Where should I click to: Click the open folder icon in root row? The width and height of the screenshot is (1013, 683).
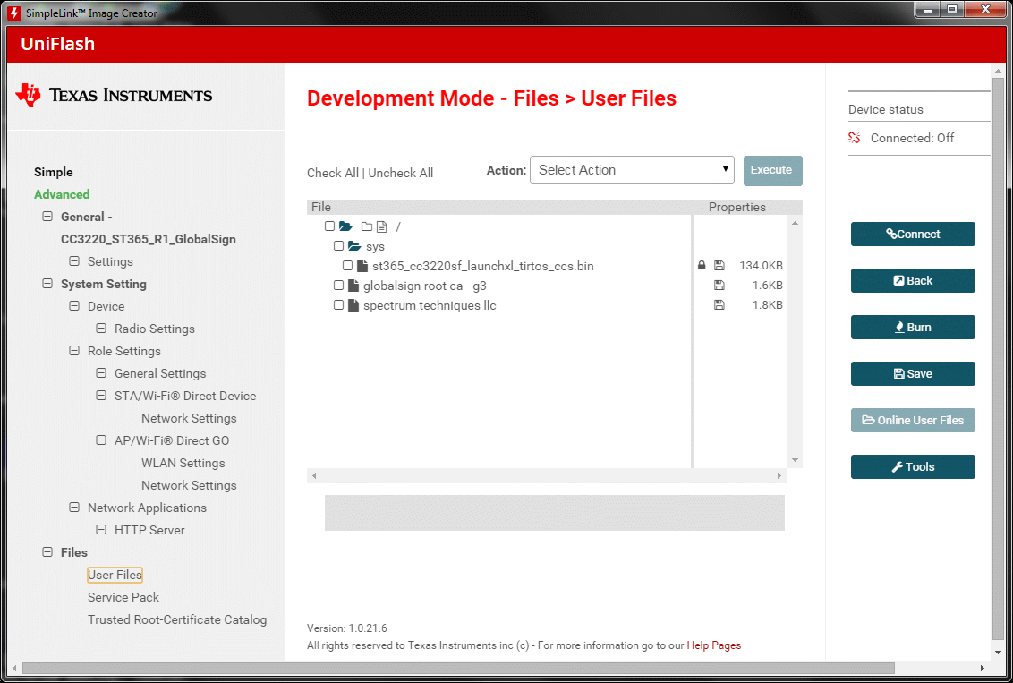point(345,226)
